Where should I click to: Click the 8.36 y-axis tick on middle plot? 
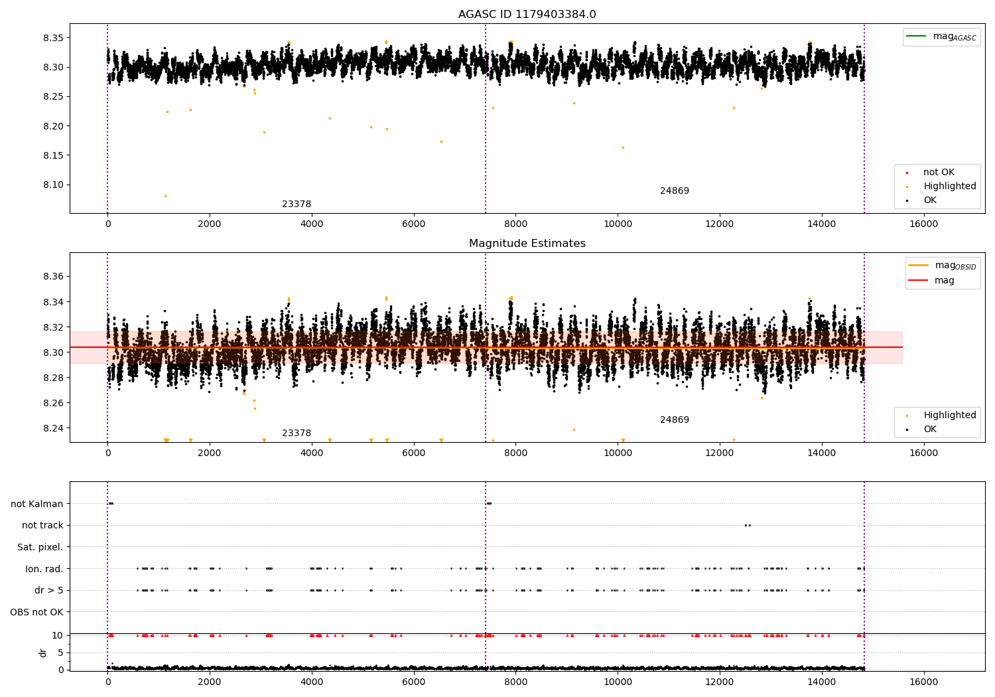click(x=54, y=277)
